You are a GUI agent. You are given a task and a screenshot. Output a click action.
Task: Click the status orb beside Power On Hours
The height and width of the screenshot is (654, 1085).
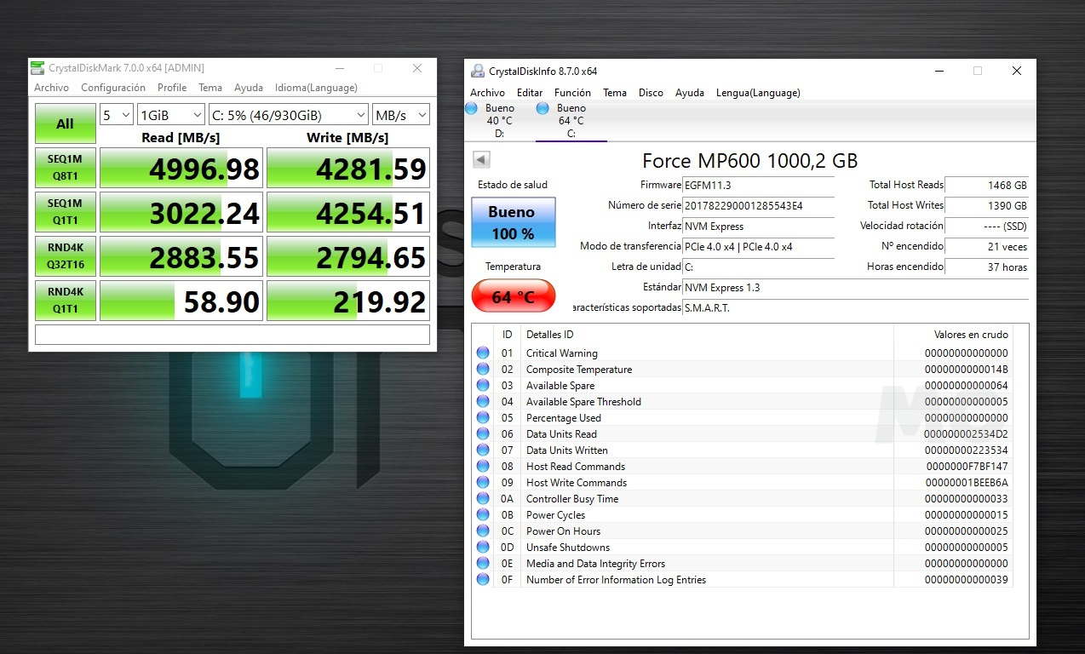coord(483,531)
